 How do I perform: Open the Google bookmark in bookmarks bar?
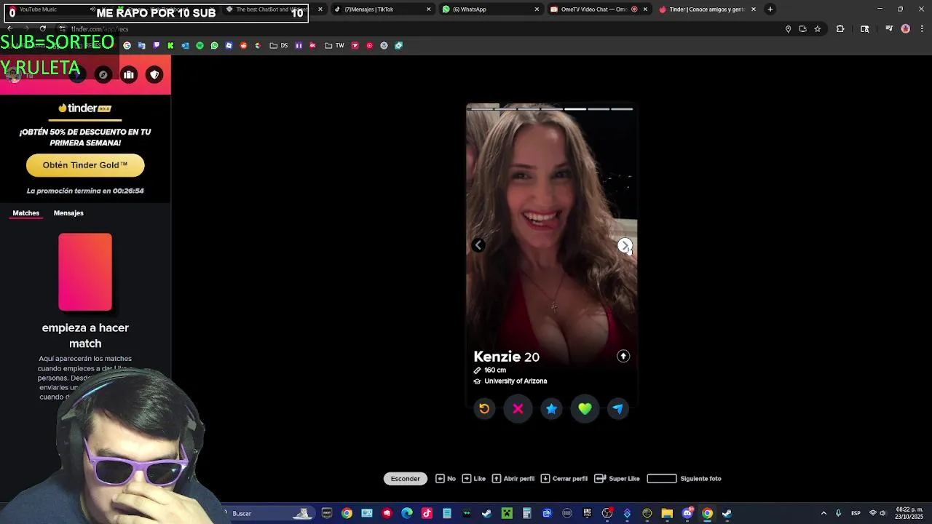click(127, 46)
